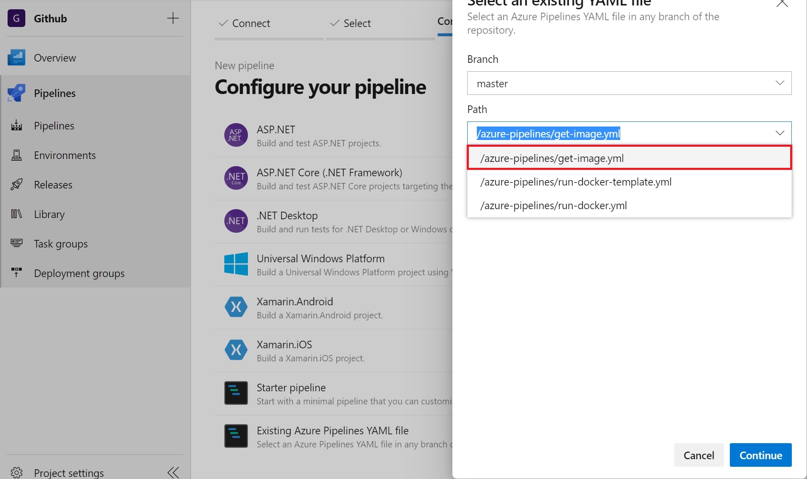This screenshot has width=807, height=479.
Task: Click the Path dropdown chevron
Action: tap(780, 133)
